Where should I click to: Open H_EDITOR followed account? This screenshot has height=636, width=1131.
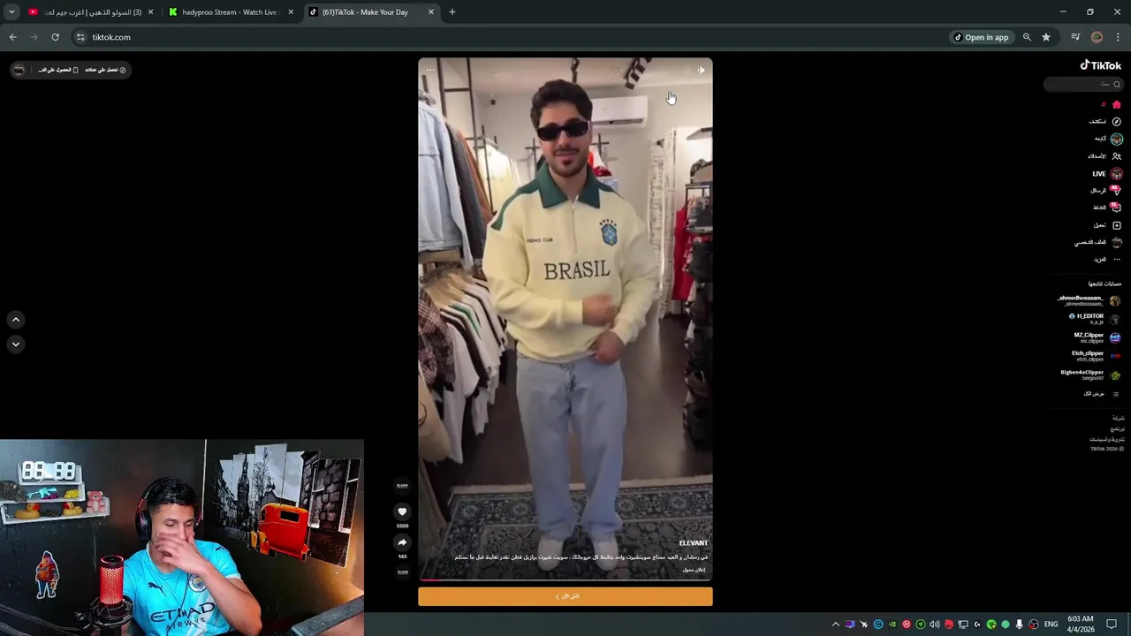point(1094,319)
